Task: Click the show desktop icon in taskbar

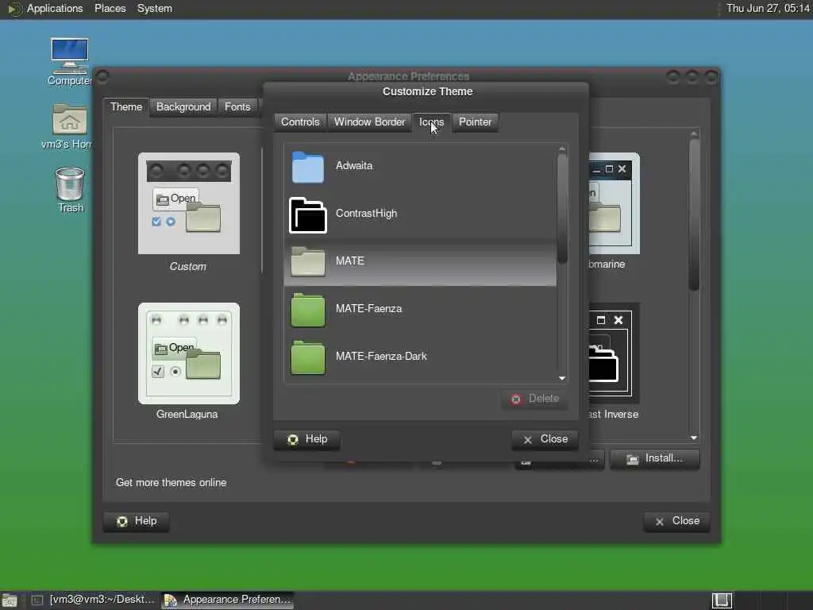Action: [10, 600]
